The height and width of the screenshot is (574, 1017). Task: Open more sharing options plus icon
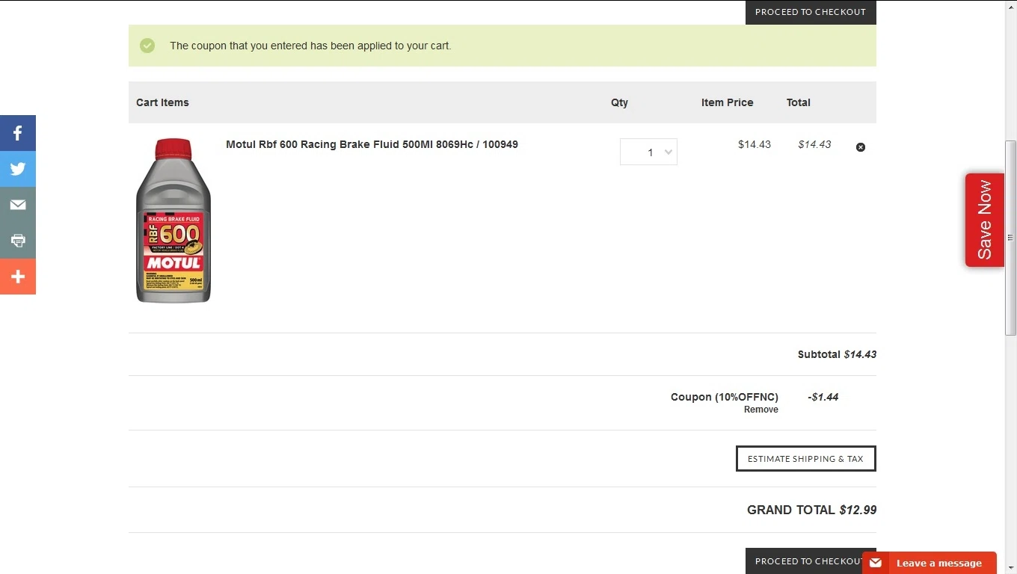18,277
